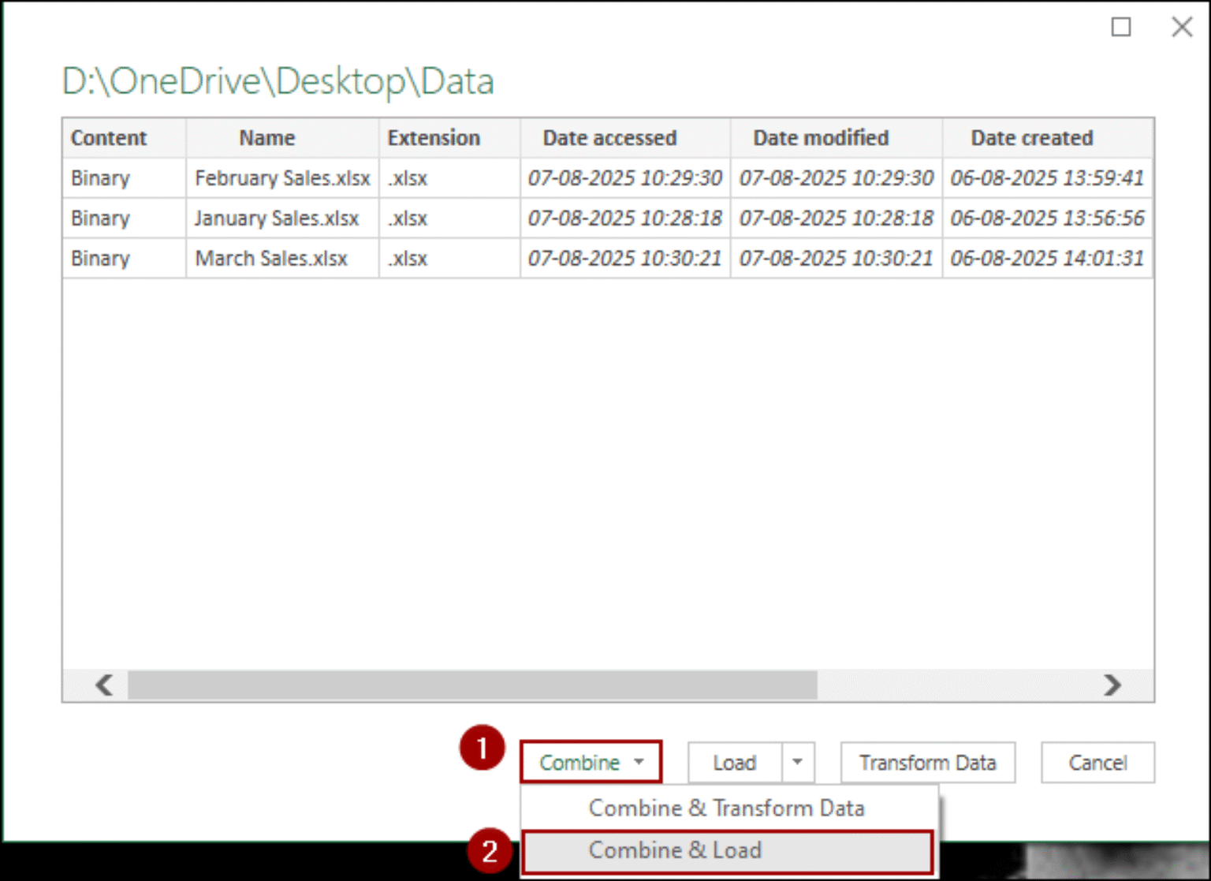
Task: Click the Load button
Action: [732, 762]
